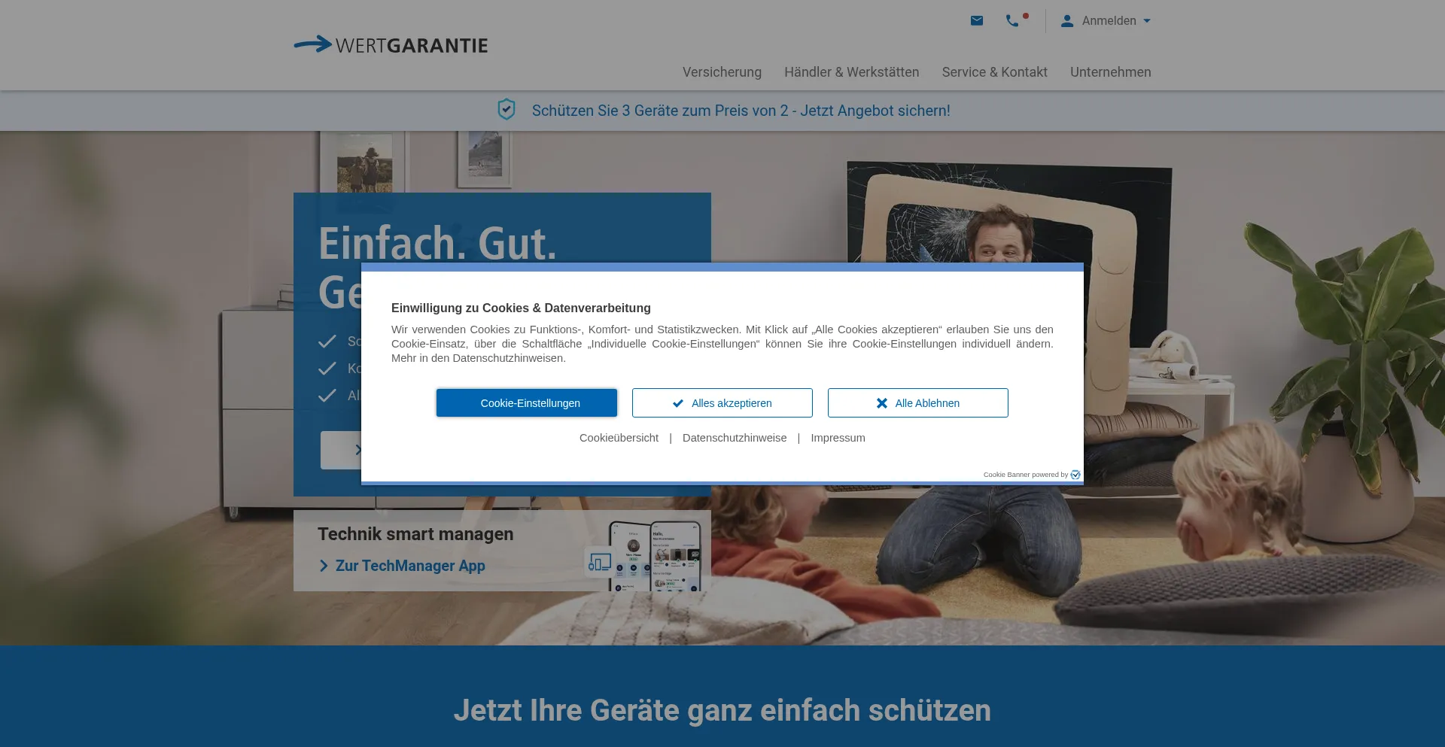The image size is (1445, 747).
Task: Open the Unternehmen menu
Action: [x=1110, y=72]
